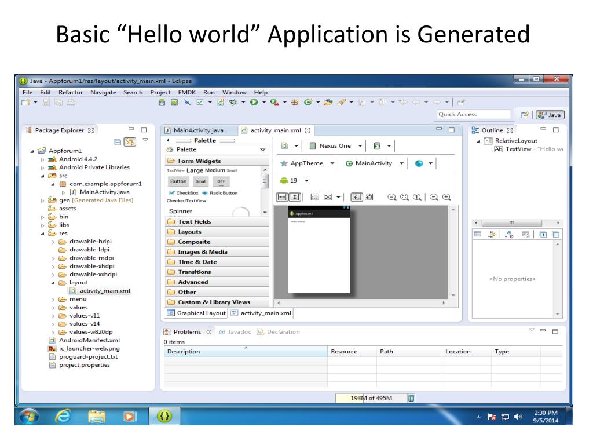The image size is (593, 445).
Task: Click the collapse all minus icon in properties
Action: click(x=555, y=235)
